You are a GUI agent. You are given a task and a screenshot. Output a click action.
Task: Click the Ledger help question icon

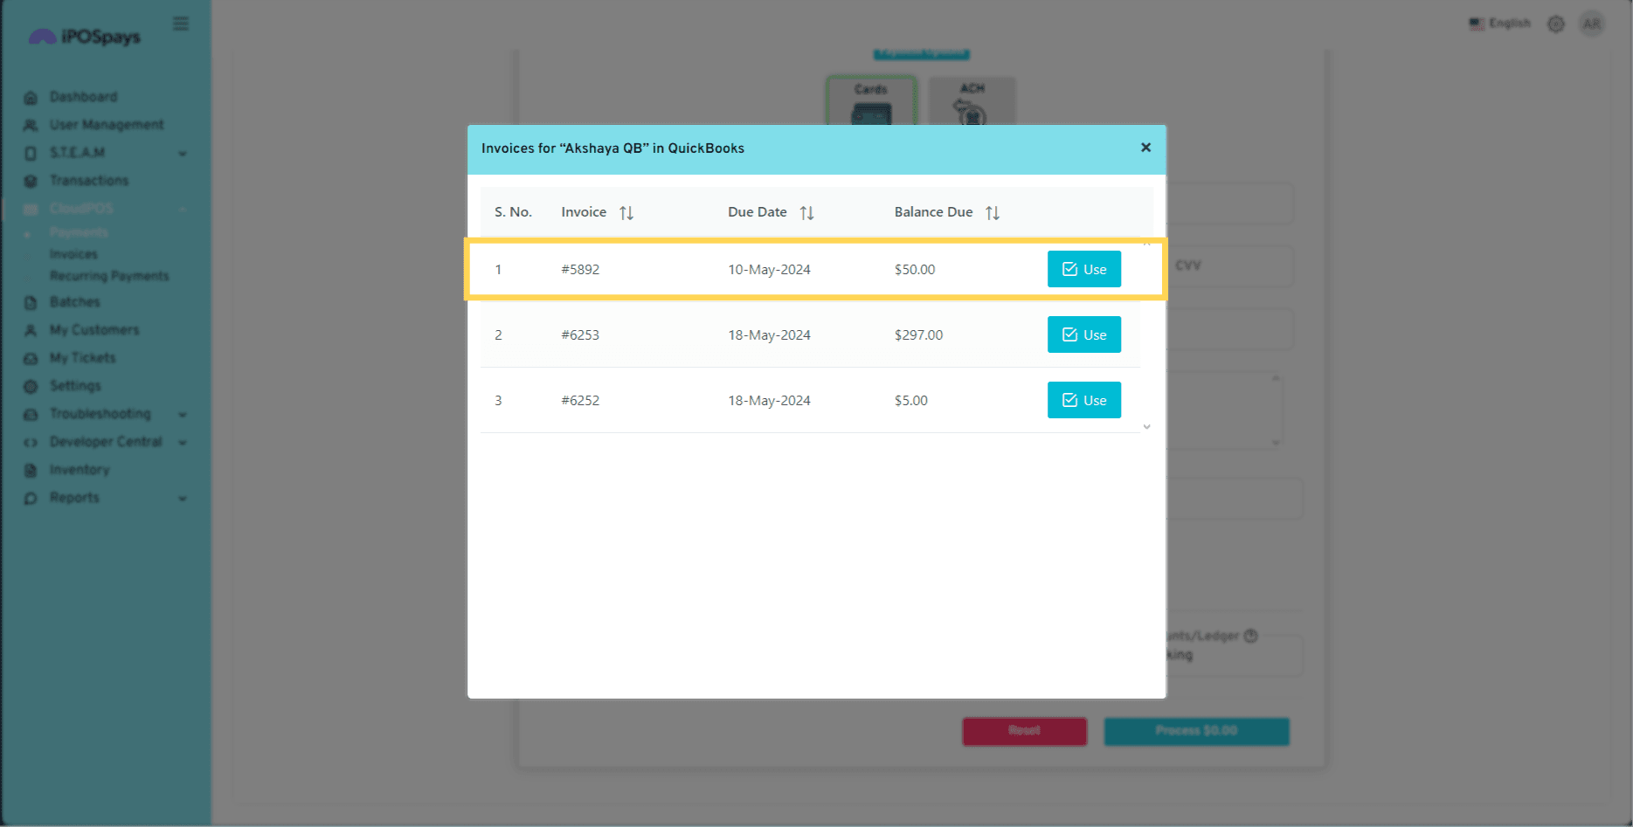tap(1250, 636)
